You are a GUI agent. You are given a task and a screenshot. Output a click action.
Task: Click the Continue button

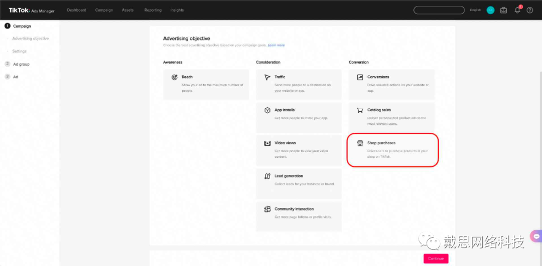pos(436,258)
